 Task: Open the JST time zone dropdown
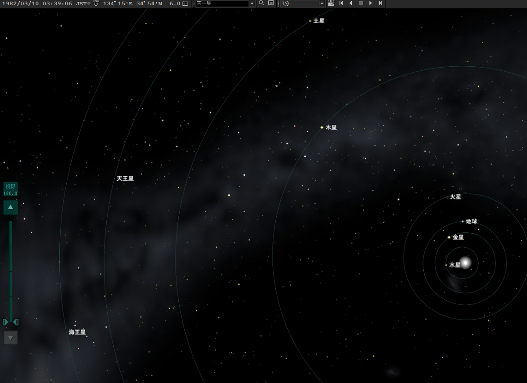(83, 4)
